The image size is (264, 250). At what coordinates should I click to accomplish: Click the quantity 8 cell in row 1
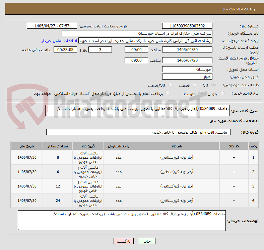point(58,157)
